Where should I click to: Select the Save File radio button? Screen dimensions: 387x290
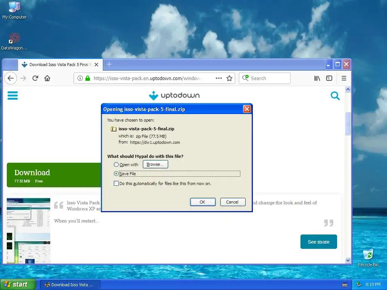pos(116,174)
